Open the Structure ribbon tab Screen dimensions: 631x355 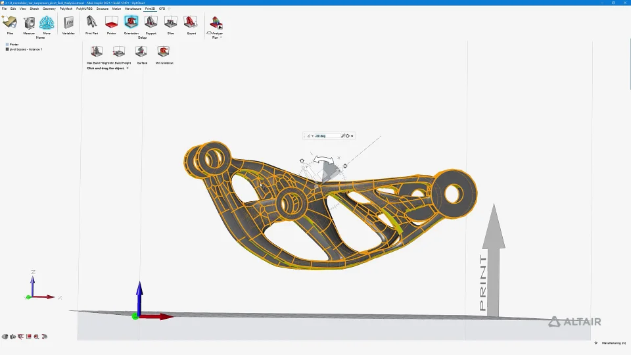[103, 9]
